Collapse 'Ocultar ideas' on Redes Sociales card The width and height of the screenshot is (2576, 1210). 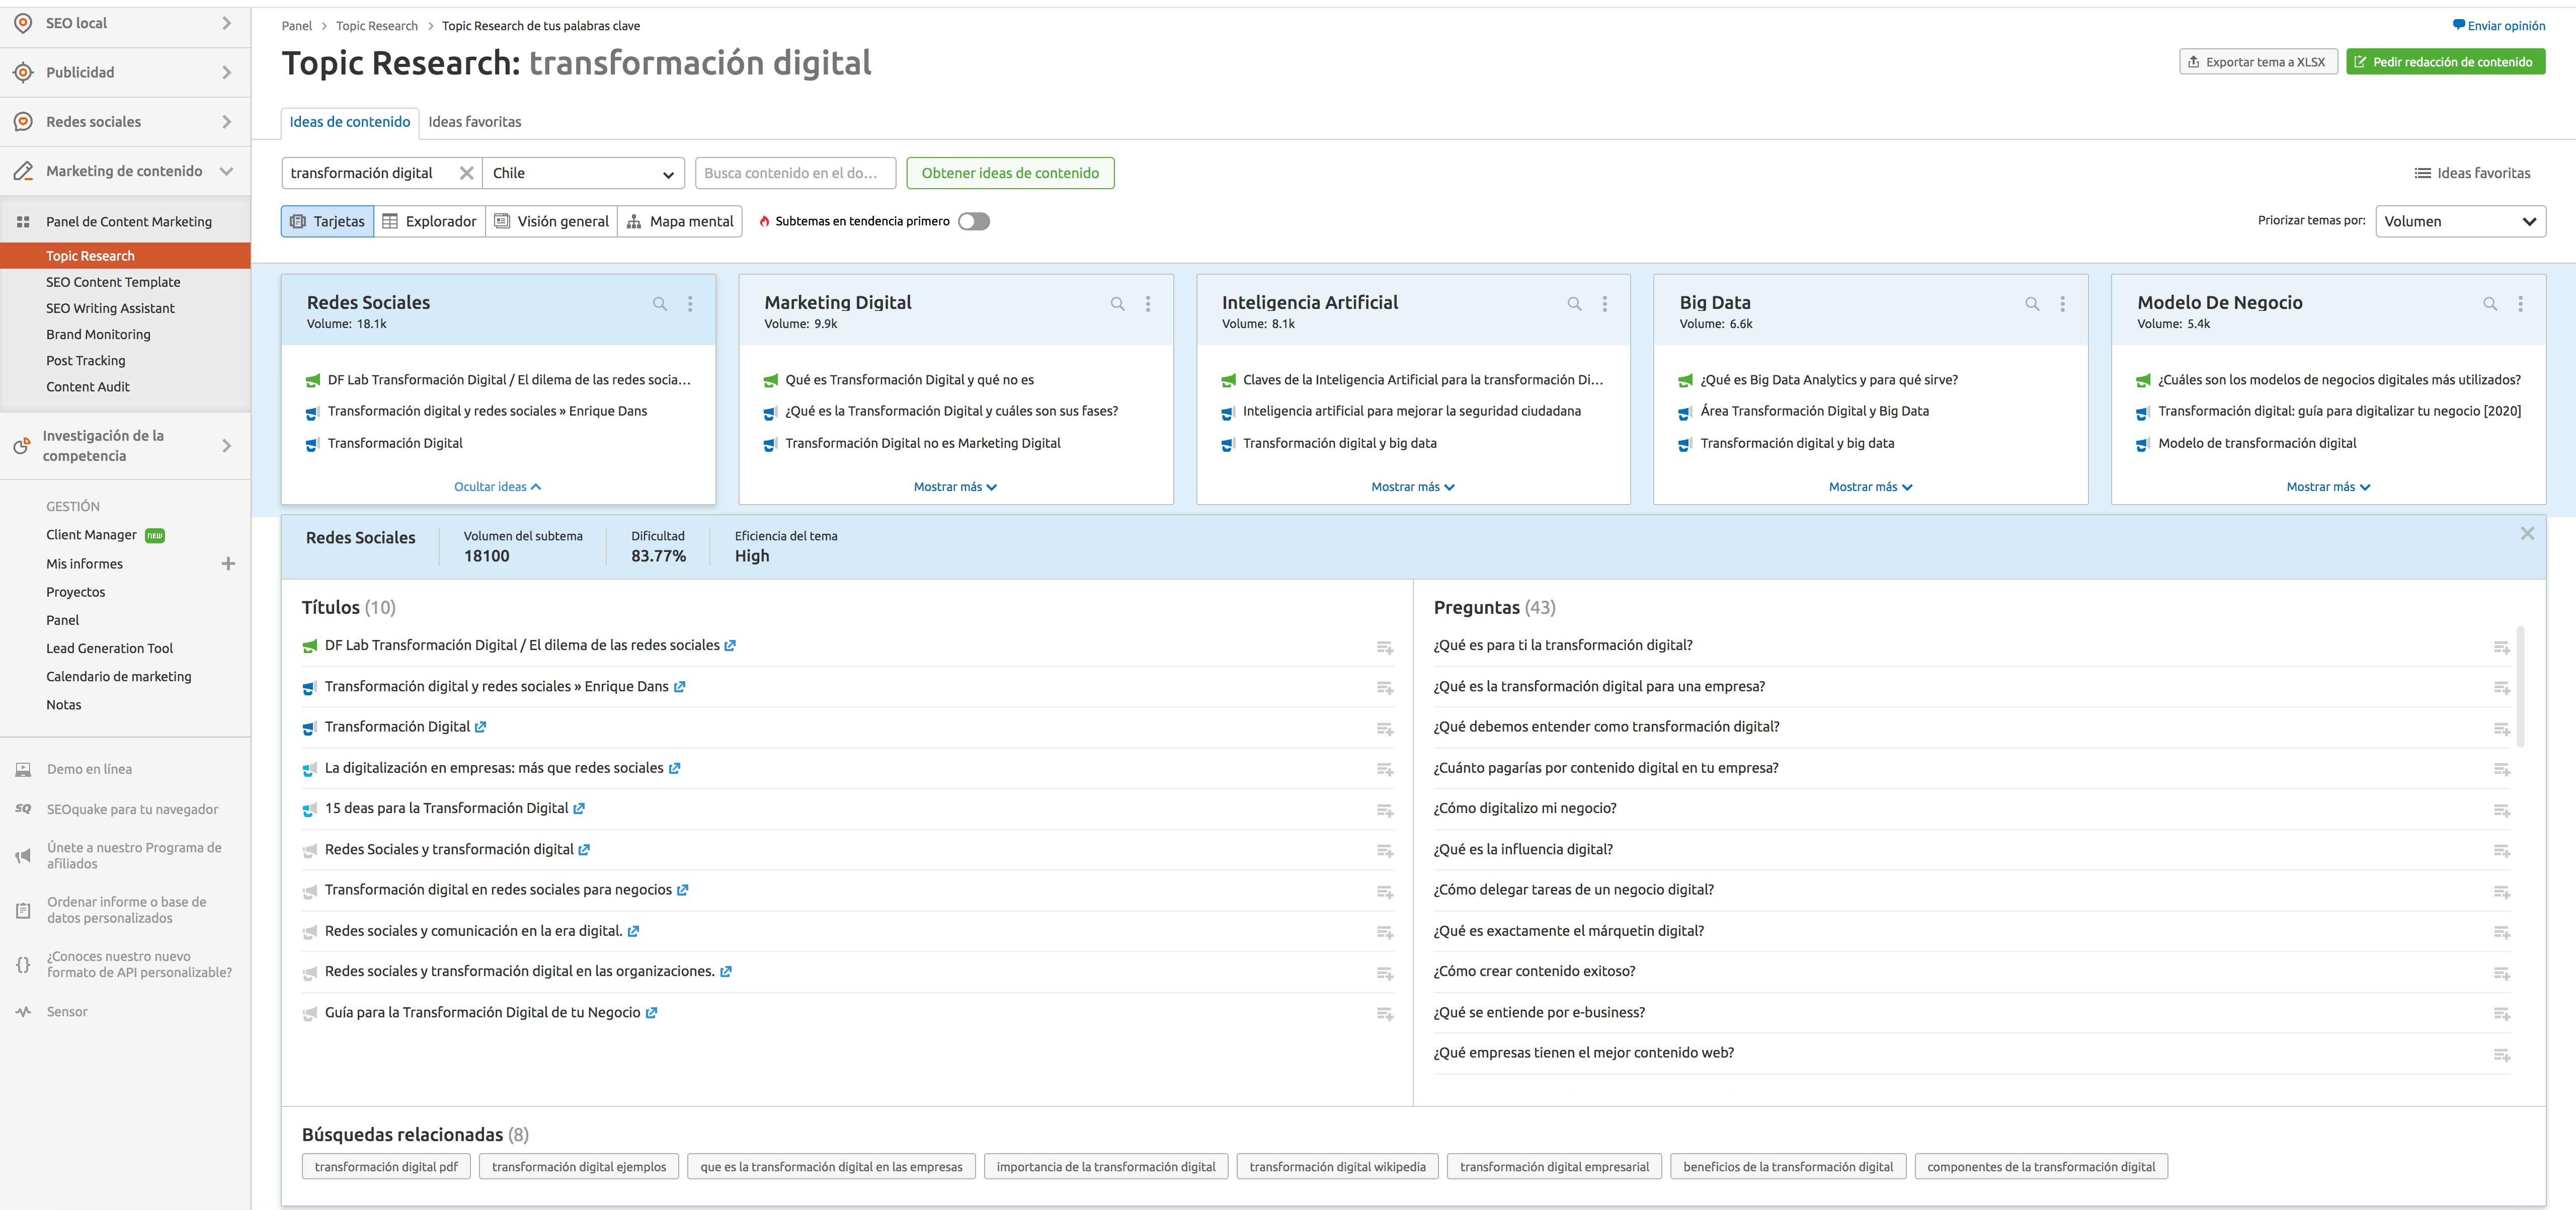pos(497,487)
